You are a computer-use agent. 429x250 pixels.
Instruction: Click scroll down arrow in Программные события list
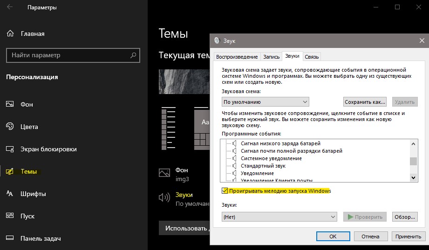(x=414, y=177)
